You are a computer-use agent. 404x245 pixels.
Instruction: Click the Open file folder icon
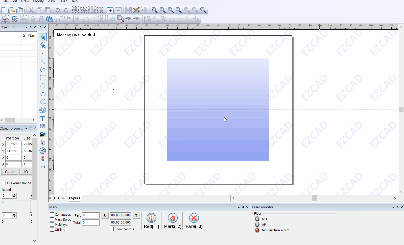pyautogui.click(x=13, y=10)
